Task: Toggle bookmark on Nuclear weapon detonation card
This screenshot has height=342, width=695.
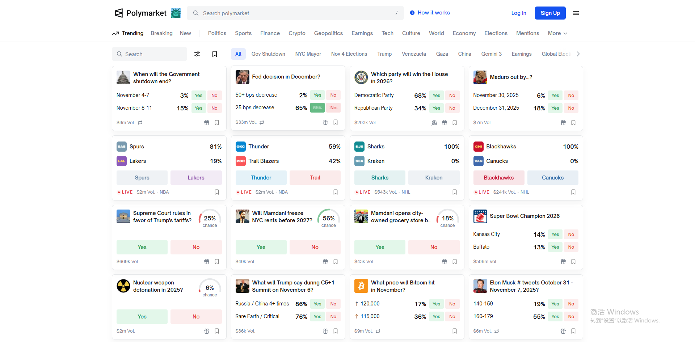Action: point(217,331)
